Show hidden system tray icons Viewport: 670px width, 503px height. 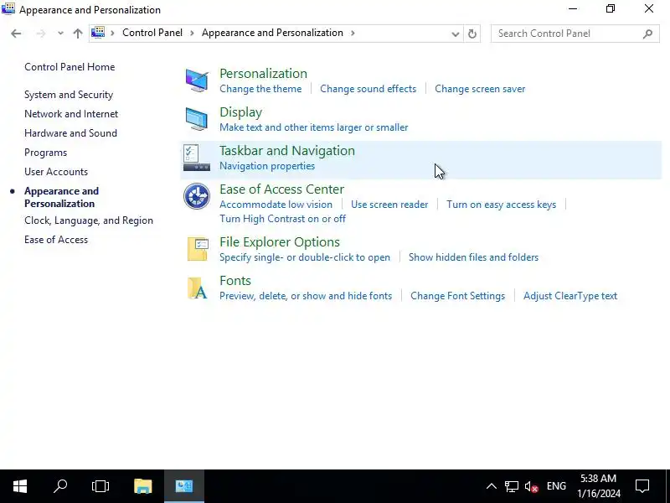pos(492,486)
